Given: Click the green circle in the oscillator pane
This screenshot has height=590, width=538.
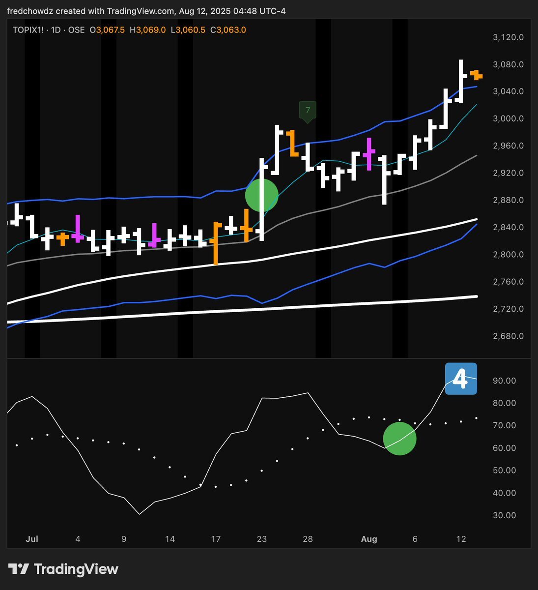Looking at the screenshot, I should pyautogui.click(x=400, y=438).
